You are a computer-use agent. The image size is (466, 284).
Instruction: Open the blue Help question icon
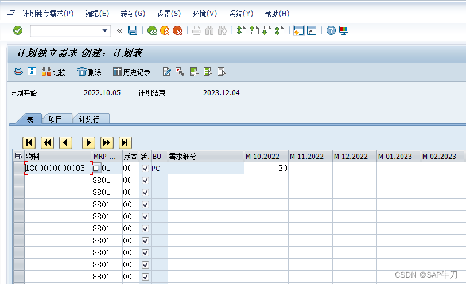point(331,30)
